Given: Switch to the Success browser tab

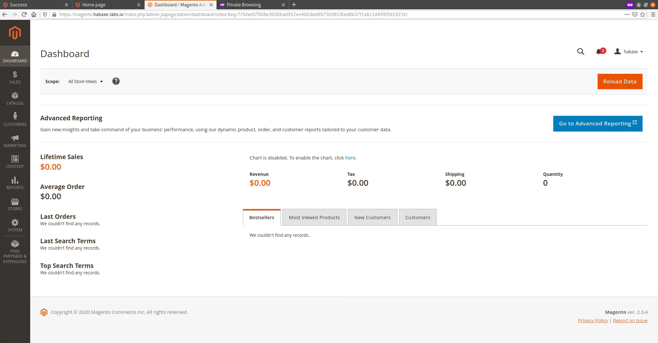Looking at the screenshot, I should (x=32, y=4).
